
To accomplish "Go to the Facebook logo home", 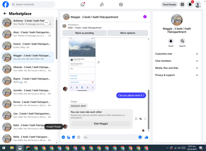I will click(x=5, y=5).
